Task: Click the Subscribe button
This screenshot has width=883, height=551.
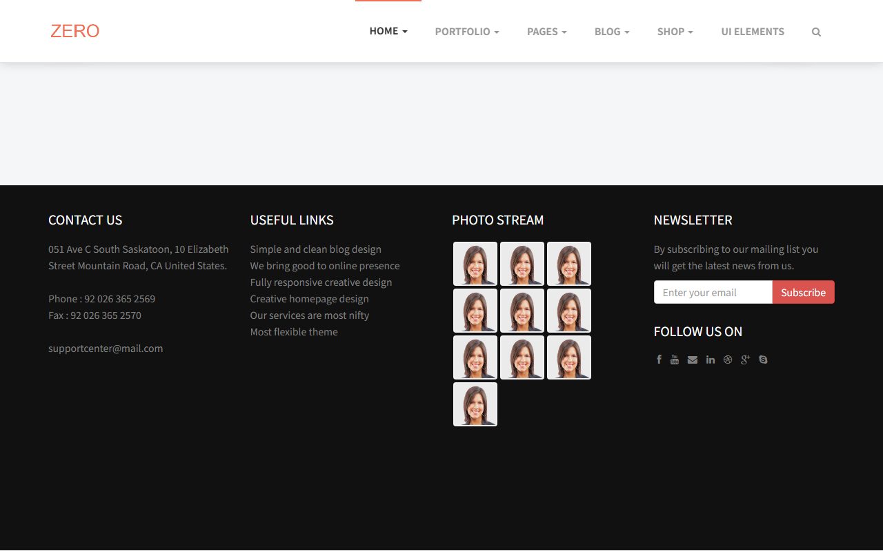Action: [x=803, y=292]
